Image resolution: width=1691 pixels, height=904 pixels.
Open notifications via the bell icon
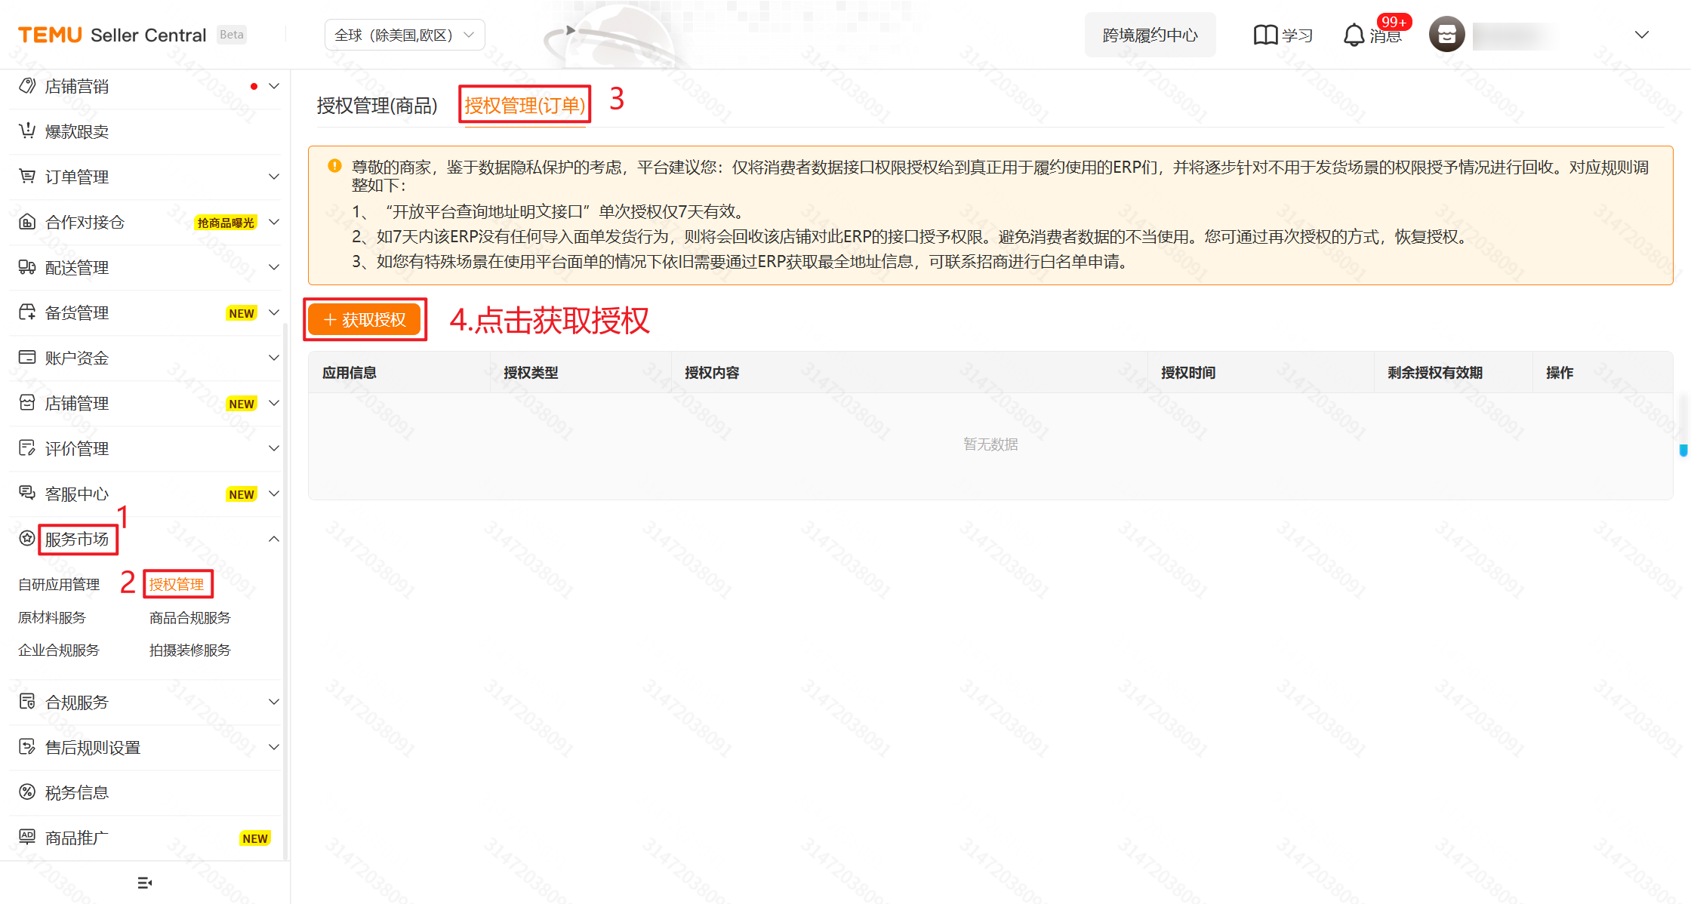pyautogui.click(x=1354, y=35)
